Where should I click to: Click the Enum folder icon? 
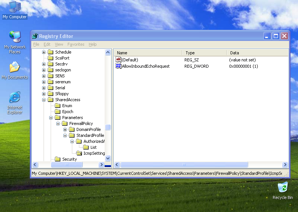click(58, 106)
